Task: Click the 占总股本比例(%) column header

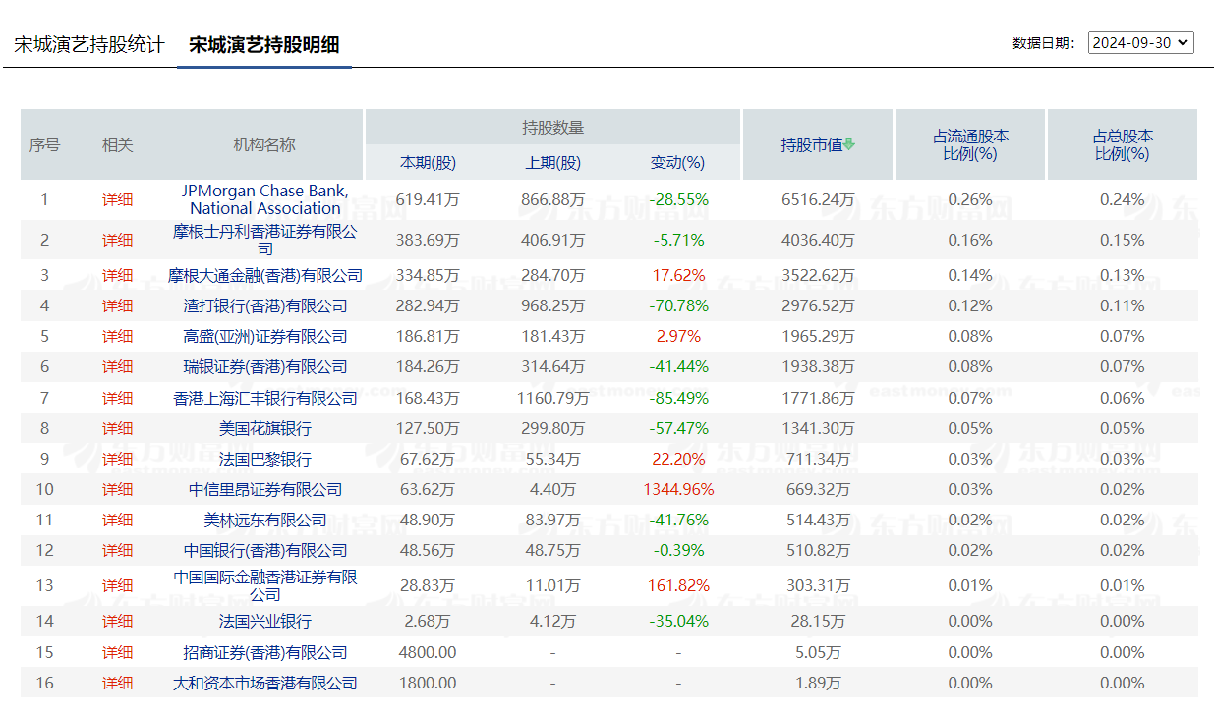Action: coord(1123,144)
